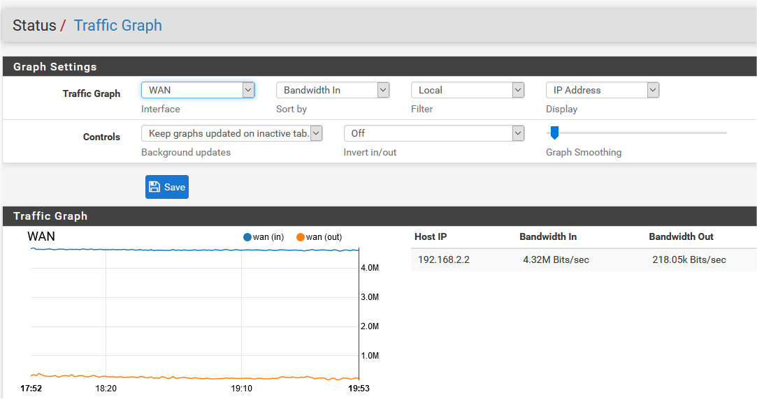Click the floppy disk icon on Save
The image size is (757, 399).
154,187
